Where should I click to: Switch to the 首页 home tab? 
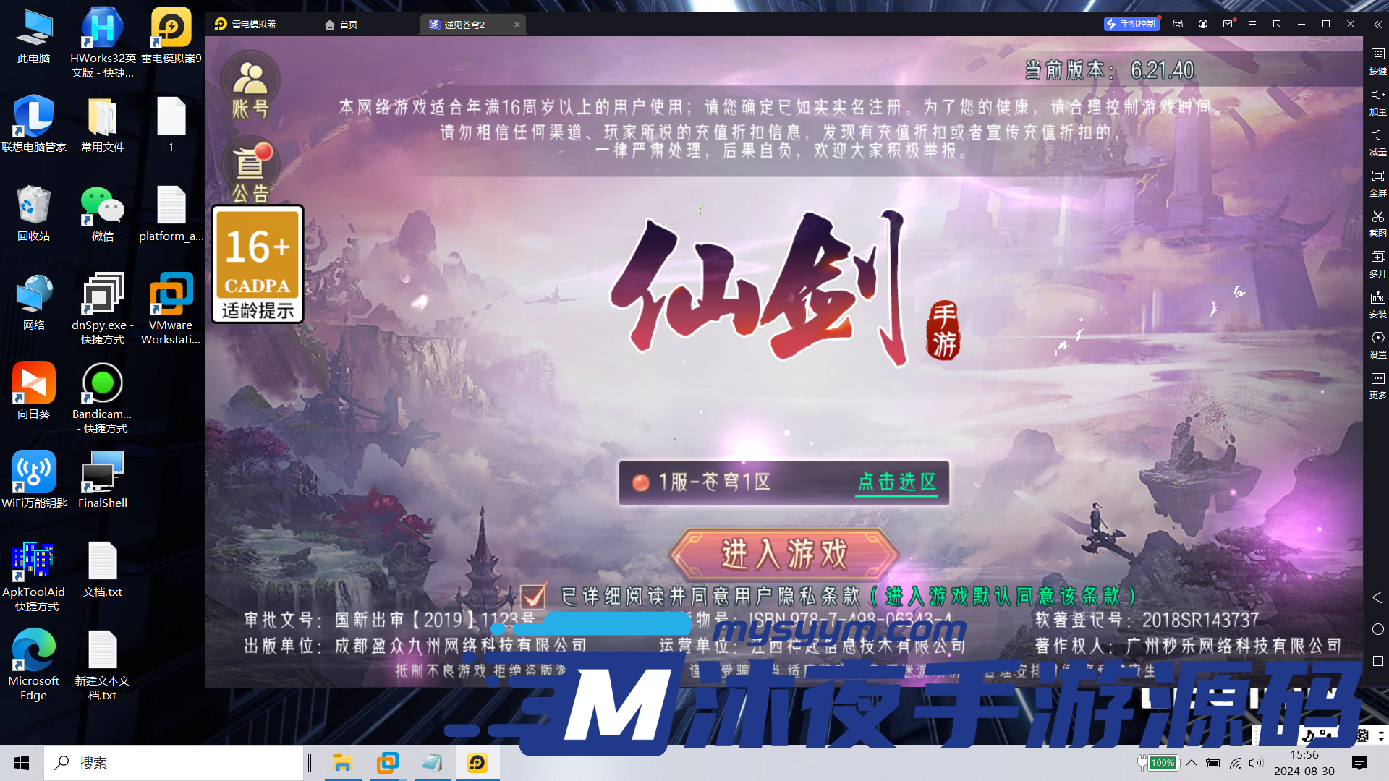click(x=341, y=24)
